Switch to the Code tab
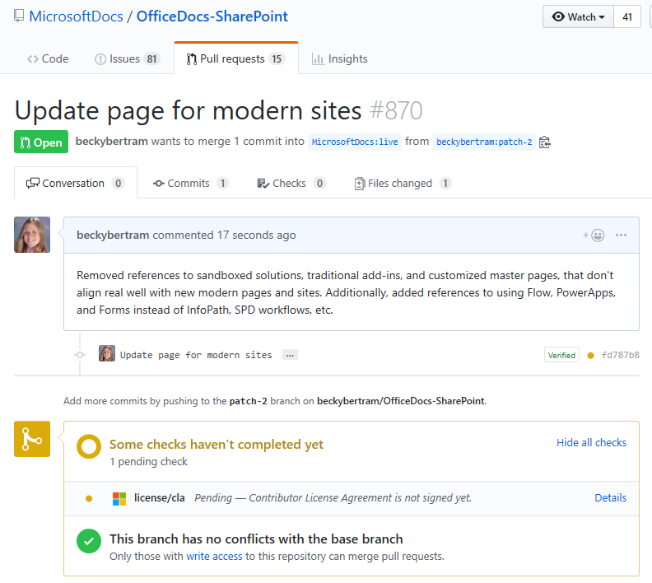 pyautogui.click(x=48, y=58)
